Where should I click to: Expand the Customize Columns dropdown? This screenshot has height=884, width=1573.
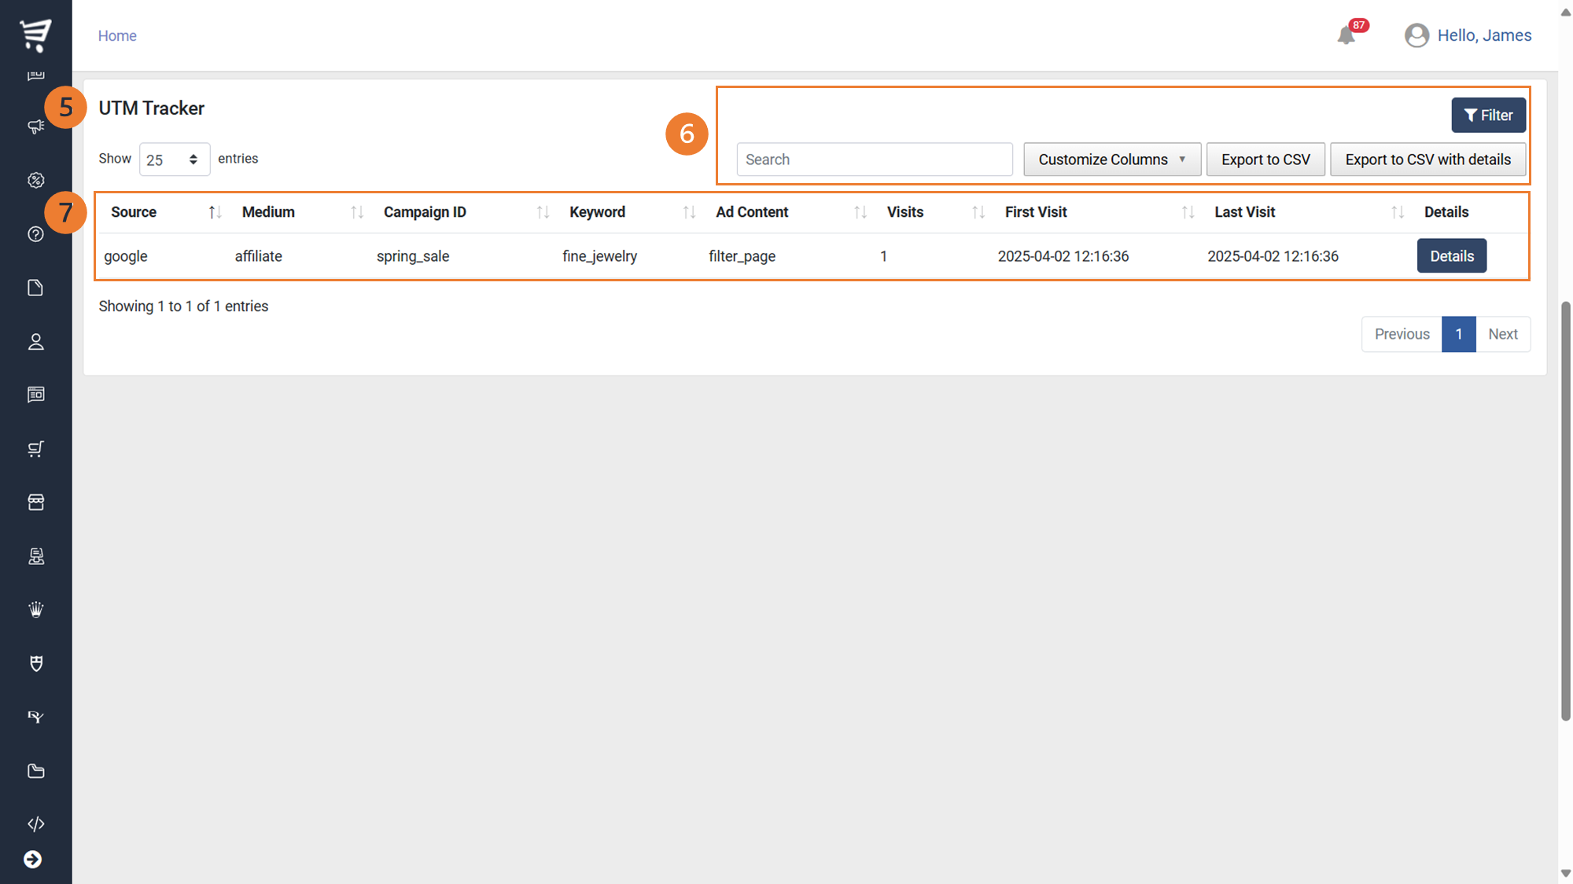click(1111, 160)
